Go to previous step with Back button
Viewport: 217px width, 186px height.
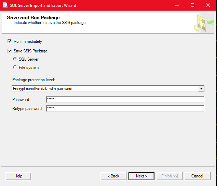click(x=113, y=176)
